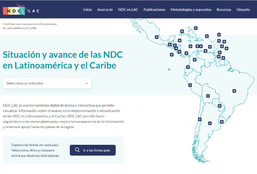Open the Colombia map marker
The height and width of the screenshot is (174, 257).
click(195, 60)
